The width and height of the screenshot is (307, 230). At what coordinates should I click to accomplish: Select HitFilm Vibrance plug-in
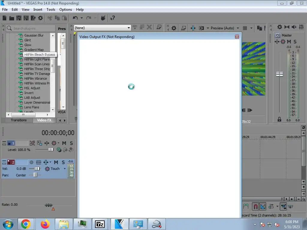click(35, 78)
